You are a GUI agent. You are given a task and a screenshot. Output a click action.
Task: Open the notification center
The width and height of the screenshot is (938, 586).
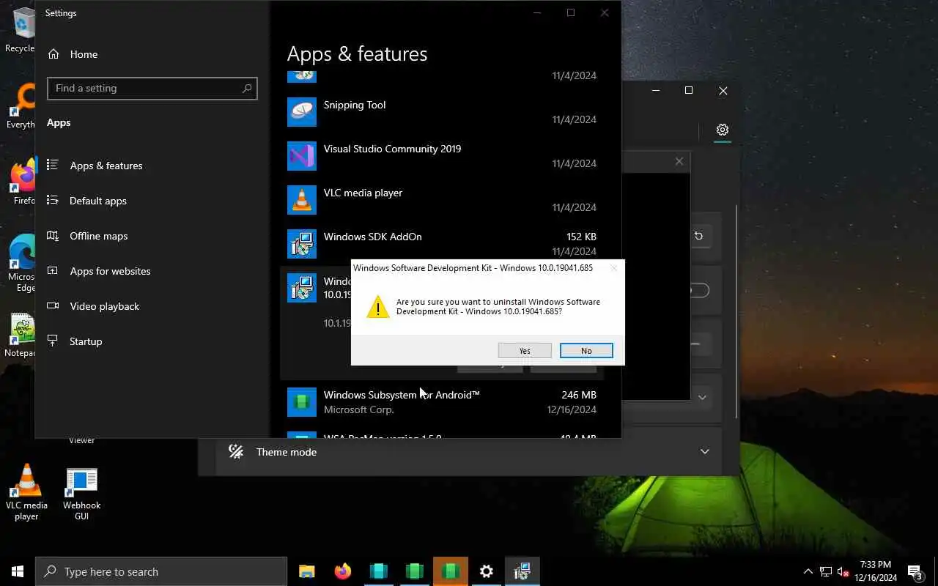(x=915, y=571)
